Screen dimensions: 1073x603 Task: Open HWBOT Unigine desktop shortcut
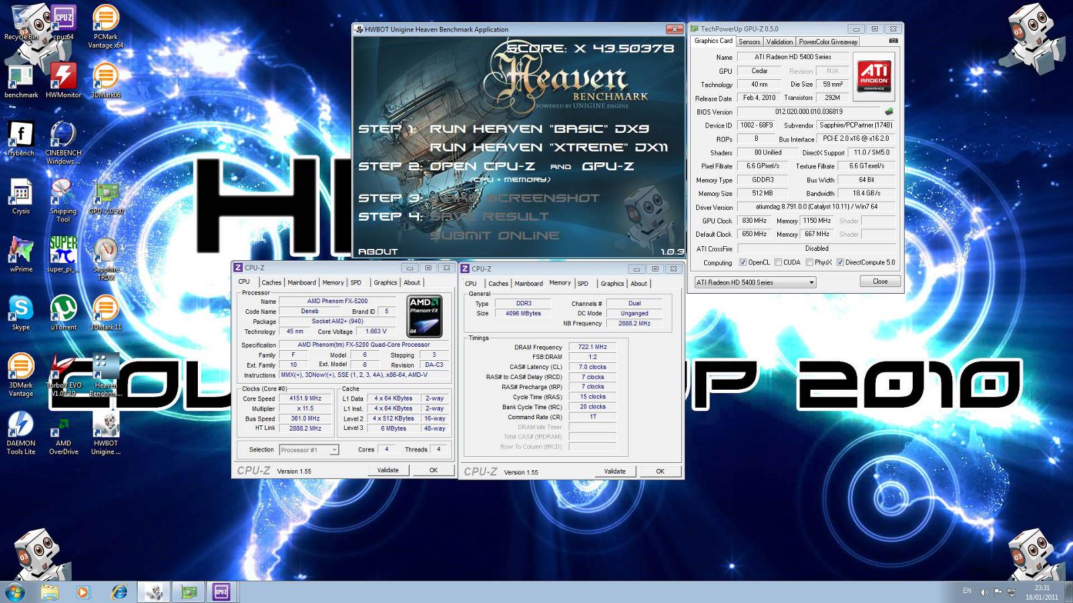point(105,433)
